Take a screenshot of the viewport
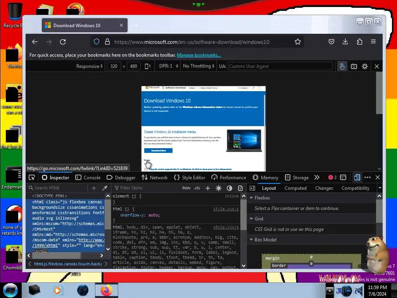Image resolution: width=397 pixels, height=298 pixels. click(354, 66)
